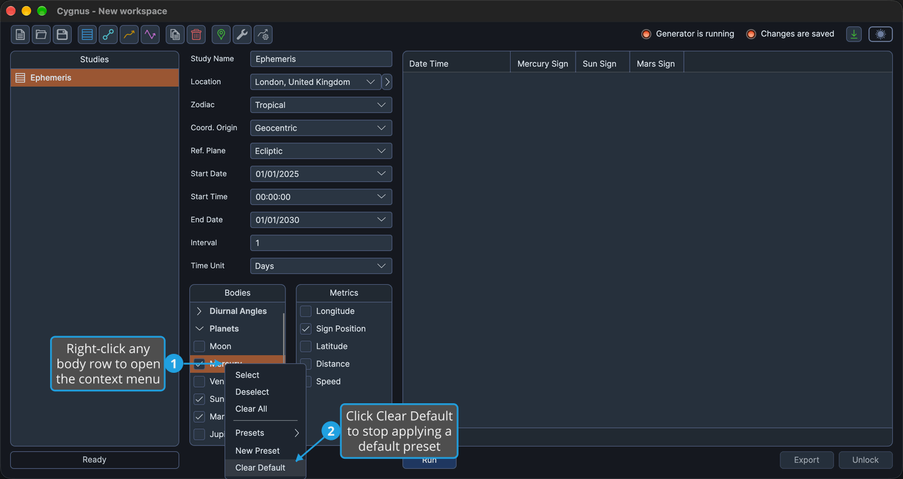Uncheck the Sun body checkbox
Image resolution: width=903 pixels, height=479 pixels.
(200, 399)
